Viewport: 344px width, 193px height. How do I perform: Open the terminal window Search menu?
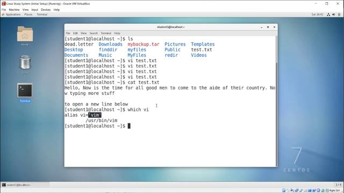[x=94, y=33]
